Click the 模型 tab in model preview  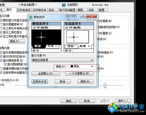[x=38, y=46]
